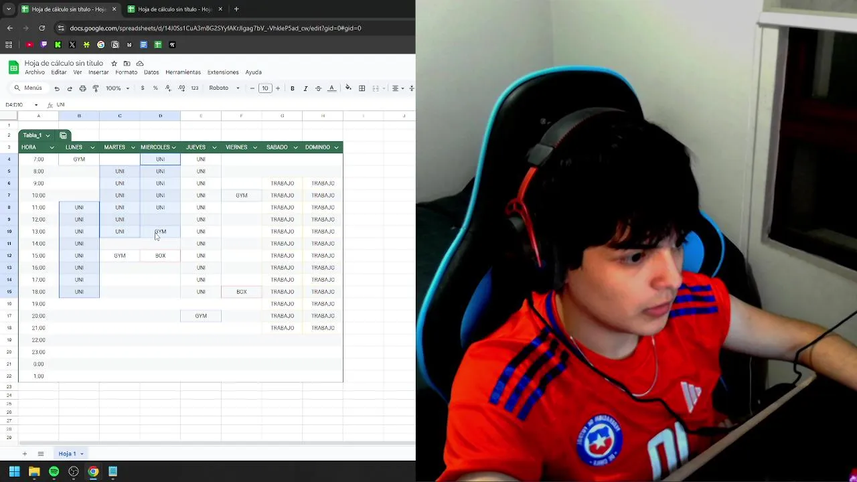This screenshot has height=482, width=857.
Task: Click the Chrome address bar URL
Action: 216,28
